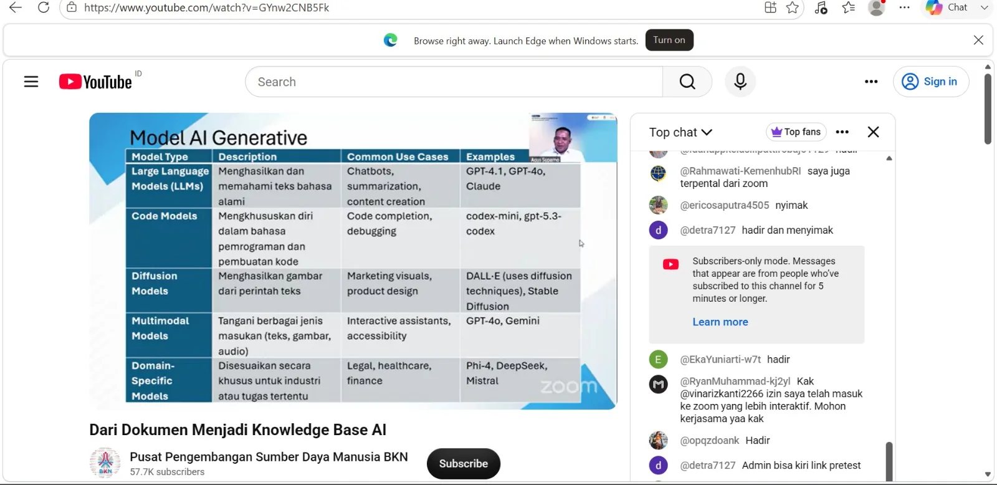
Task: Close the live chat panel
Action: [874, 132]
